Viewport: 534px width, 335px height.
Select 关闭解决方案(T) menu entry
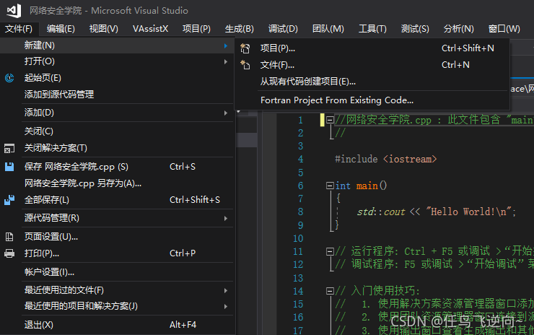point(117,148)
